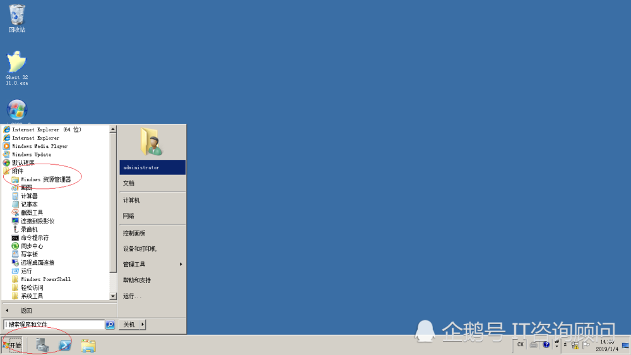Collapse the 附件 (Accessories) folder

14,171
